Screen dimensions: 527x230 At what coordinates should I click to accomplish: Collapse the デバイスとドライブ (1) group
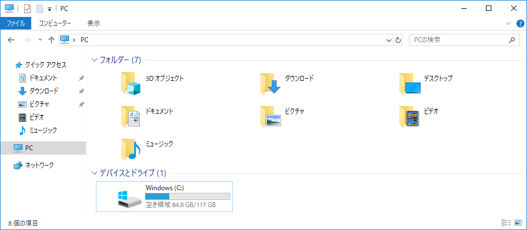pos(94,173)
